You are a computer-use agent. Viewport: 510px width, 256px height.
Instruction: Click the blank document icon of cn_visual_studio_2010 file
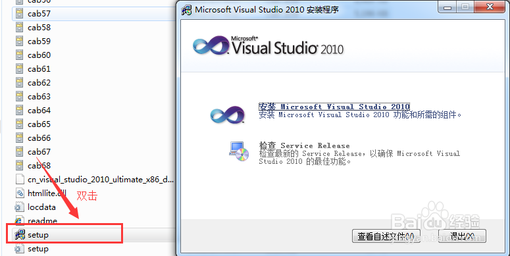[20, 180]
